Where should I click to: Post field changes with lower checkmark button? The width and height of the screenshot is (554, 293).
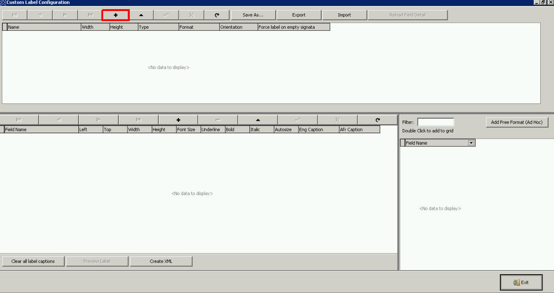298,120
